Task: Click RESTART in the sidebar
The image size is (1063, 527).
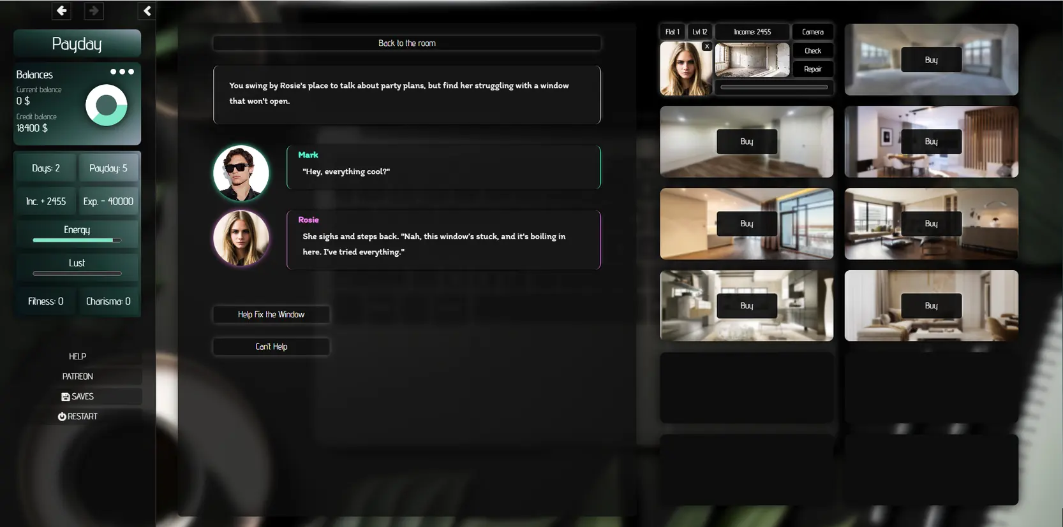Action: pos(77,416)
